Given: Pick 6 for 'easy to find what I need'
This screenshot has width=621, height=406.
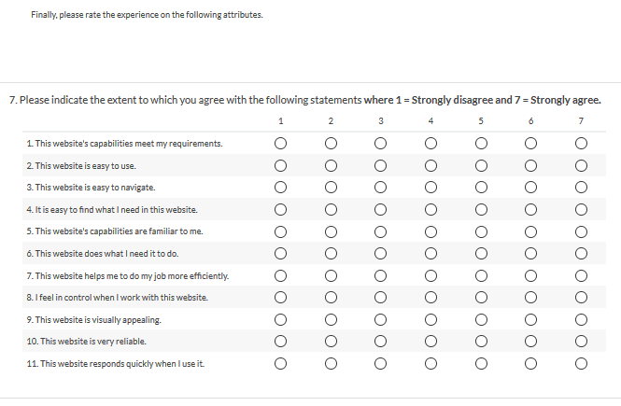Looking at the screenshot, I should [530, 210].
